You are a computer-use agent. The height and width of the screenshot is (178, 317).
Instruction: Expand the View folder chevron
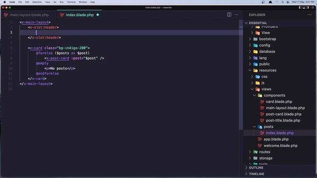[252, 33]
